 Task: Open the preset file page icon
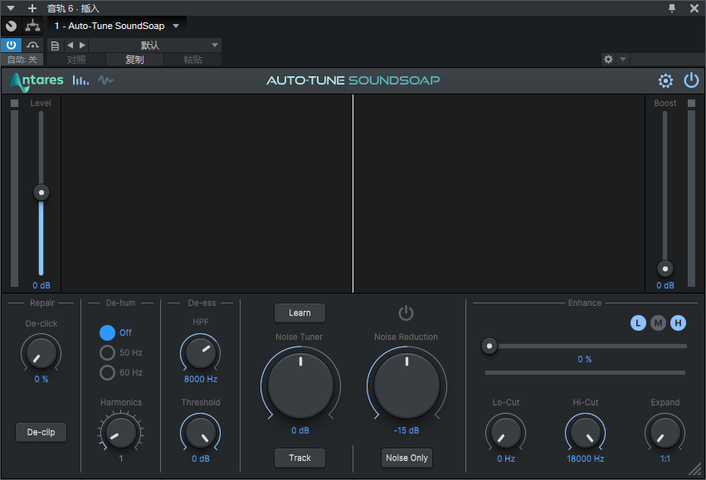tap(55, 46)
